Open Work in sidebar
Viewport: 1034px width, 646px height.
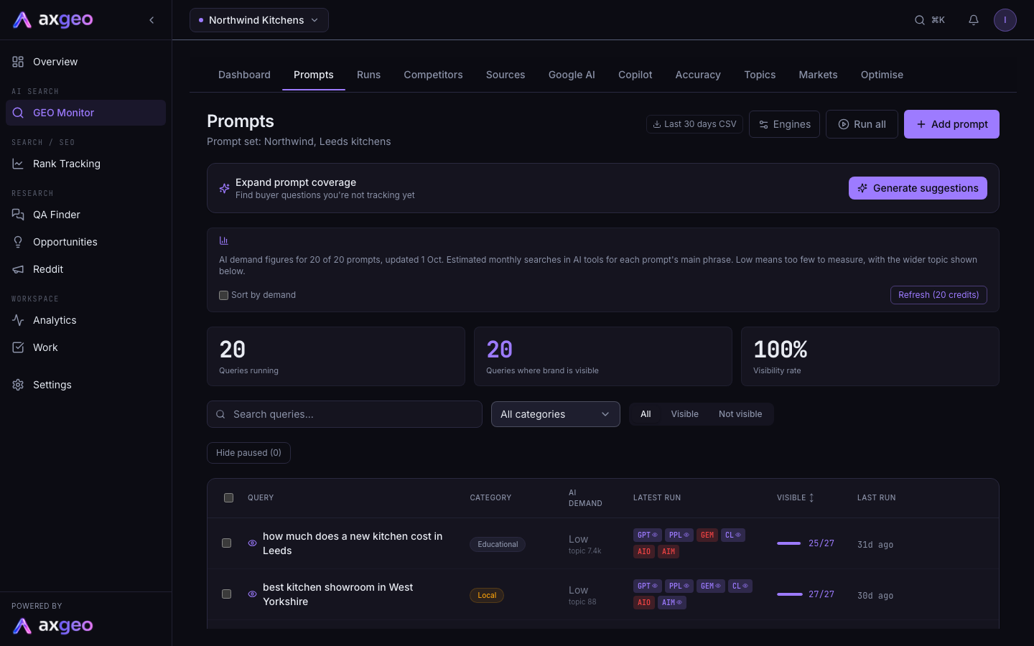pyautogui.click(x=85, y=347)
